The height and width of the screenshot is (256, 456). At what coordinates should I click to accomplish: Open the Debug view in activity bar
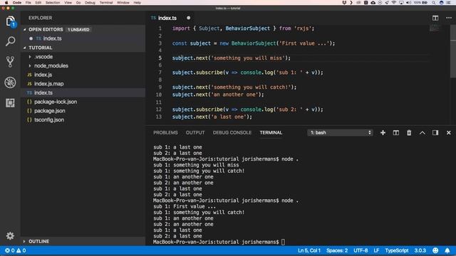click(10, 82)
